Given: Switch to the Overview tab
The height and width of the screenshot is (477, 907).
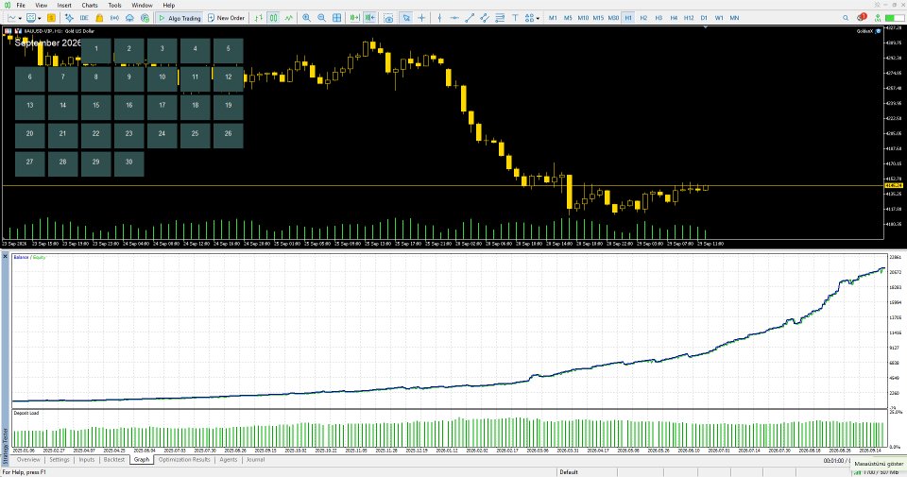Looking at the screenshot, I should [x=28, y=460].
